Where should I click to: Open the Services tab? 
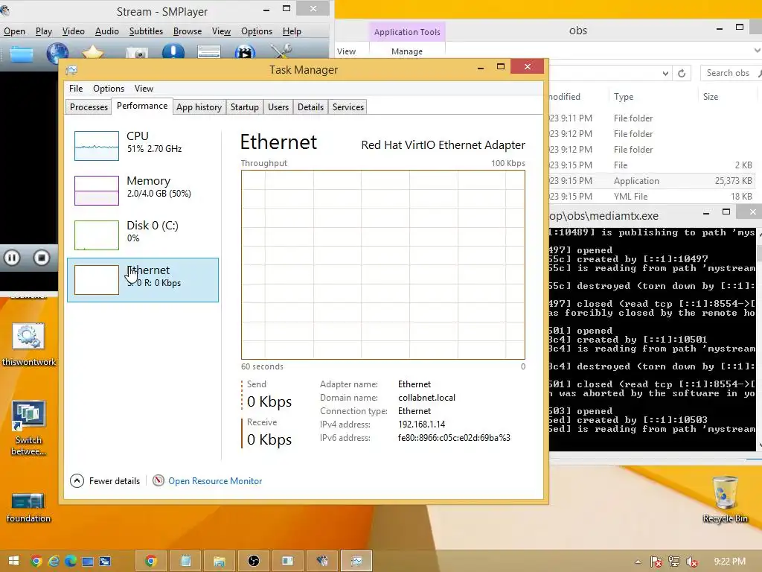click(348, 107)
